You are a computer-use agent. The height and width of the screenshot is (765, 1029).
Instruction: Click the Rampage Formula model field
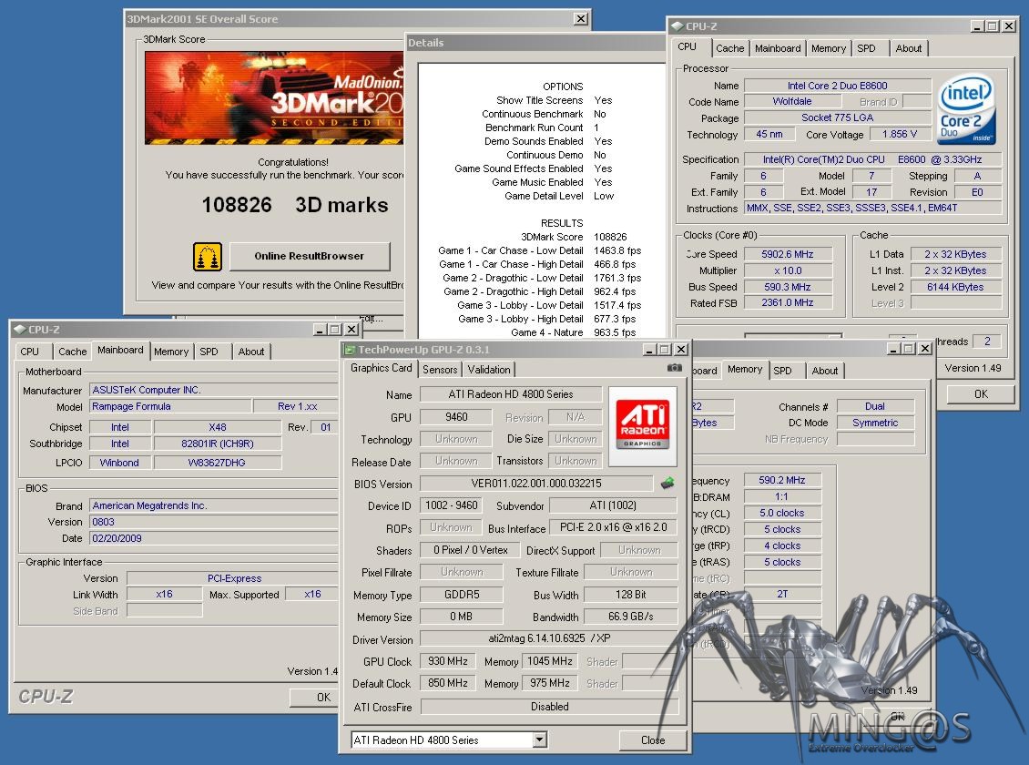click(170, 406)
